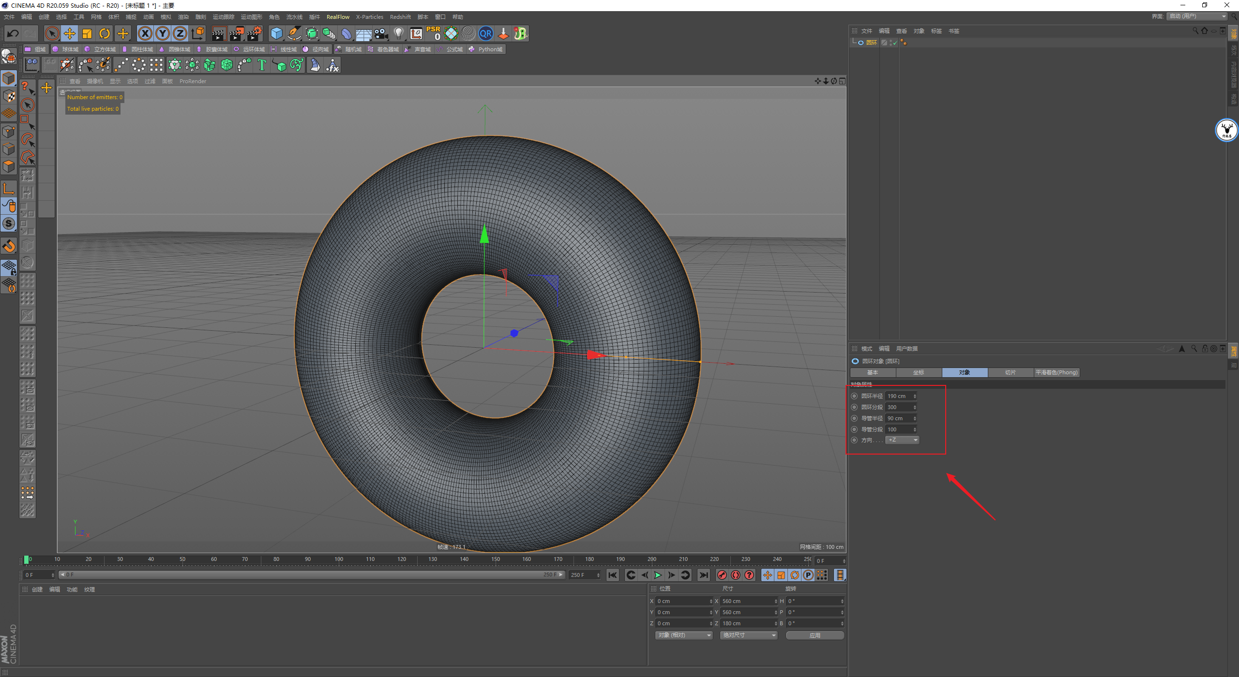Screen dimensions: 1239x677
Task: Toggle the X axis lock
Action: 145,33
